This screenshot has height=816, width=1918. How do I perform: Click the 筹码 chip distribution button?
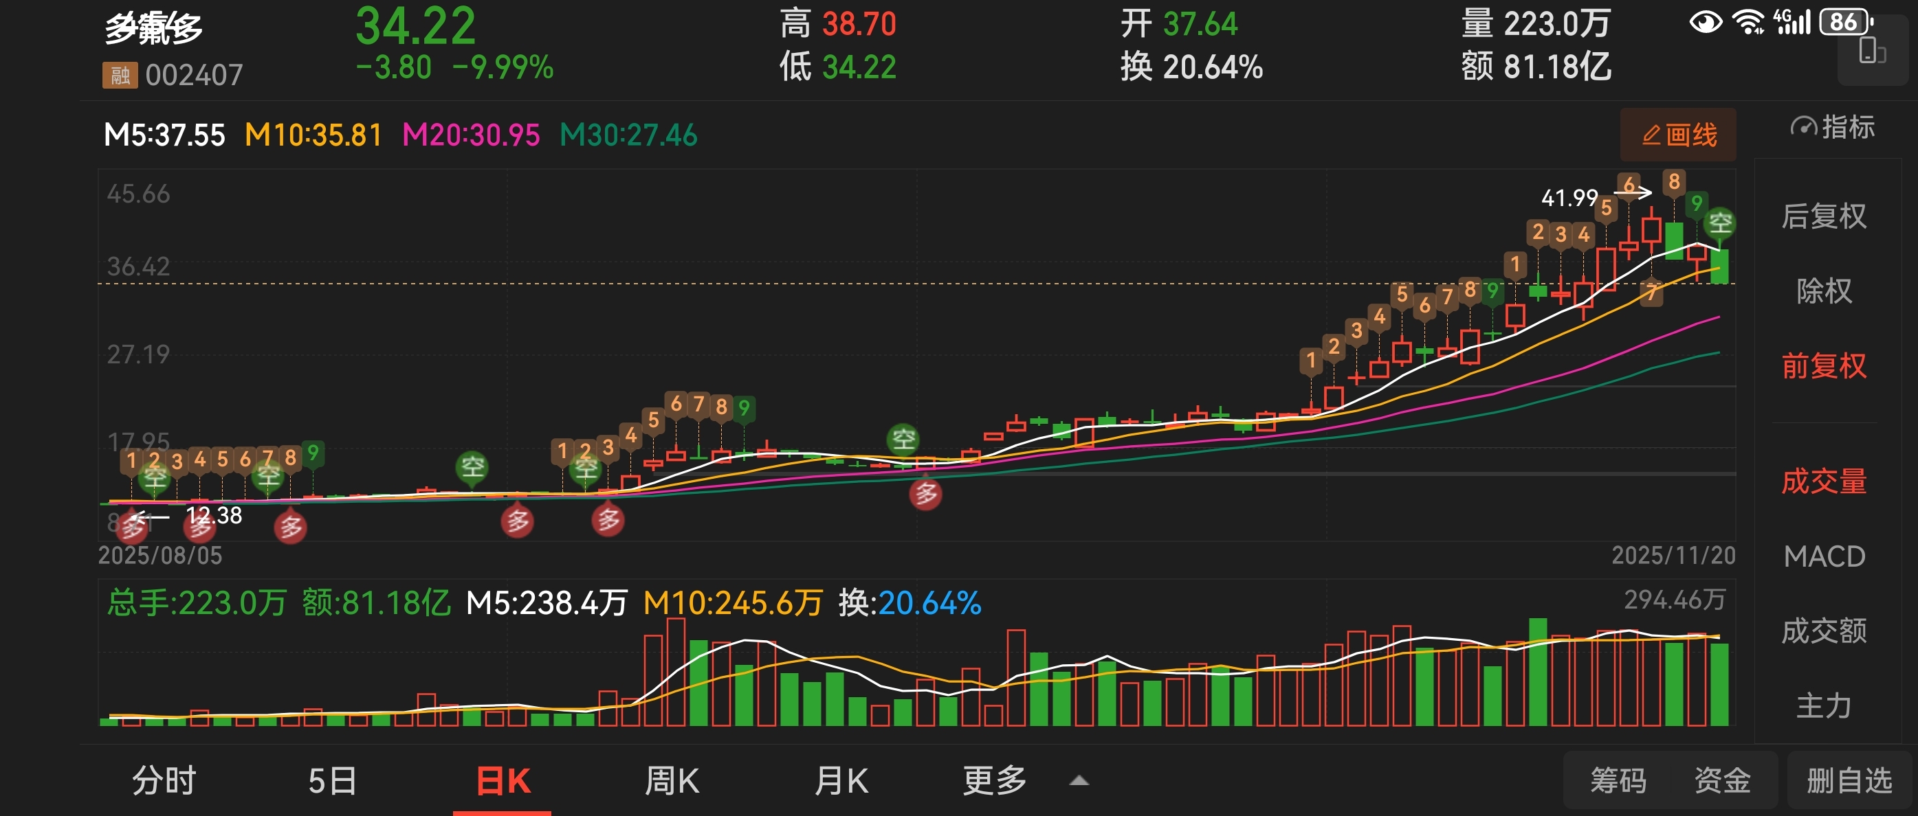click(x=1618, y=780)
